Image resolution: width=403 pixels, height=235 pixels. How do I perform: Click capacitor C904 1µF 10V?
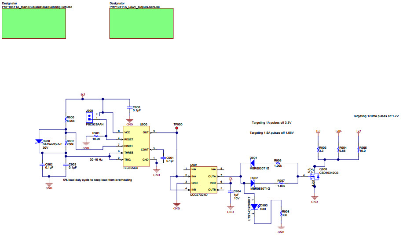tap(230, 192)
